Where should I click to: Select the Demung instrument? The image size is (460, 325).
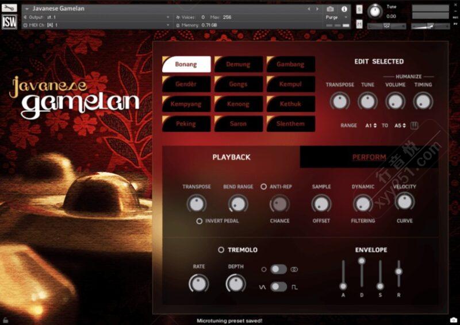[x=239, y=64]
